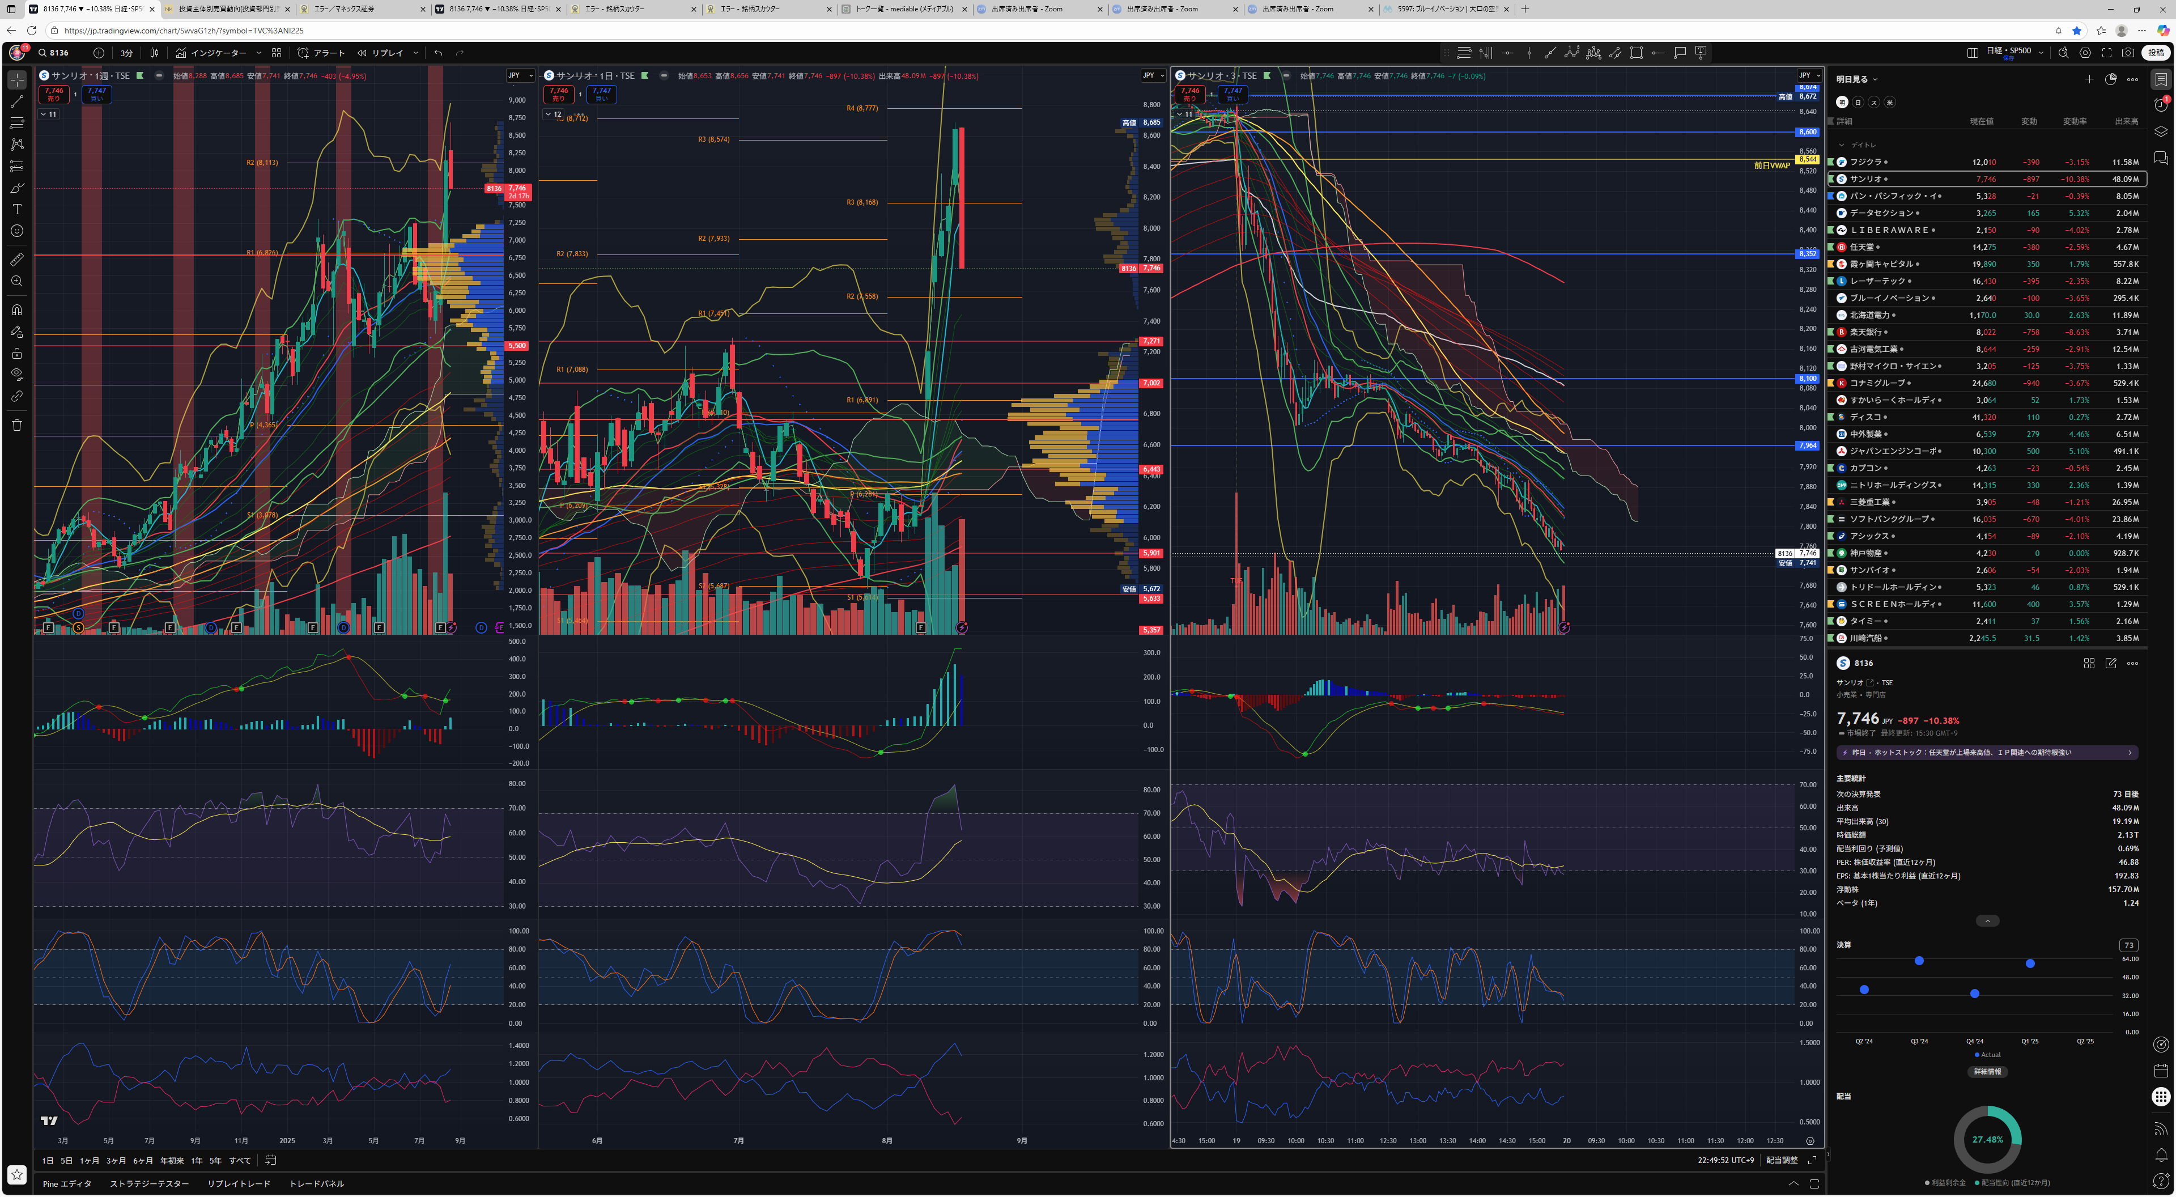Viewport: 2176px width, 1197px height.
Task: Take a chart snapshot with camera icon
Action: (2128, 52)
